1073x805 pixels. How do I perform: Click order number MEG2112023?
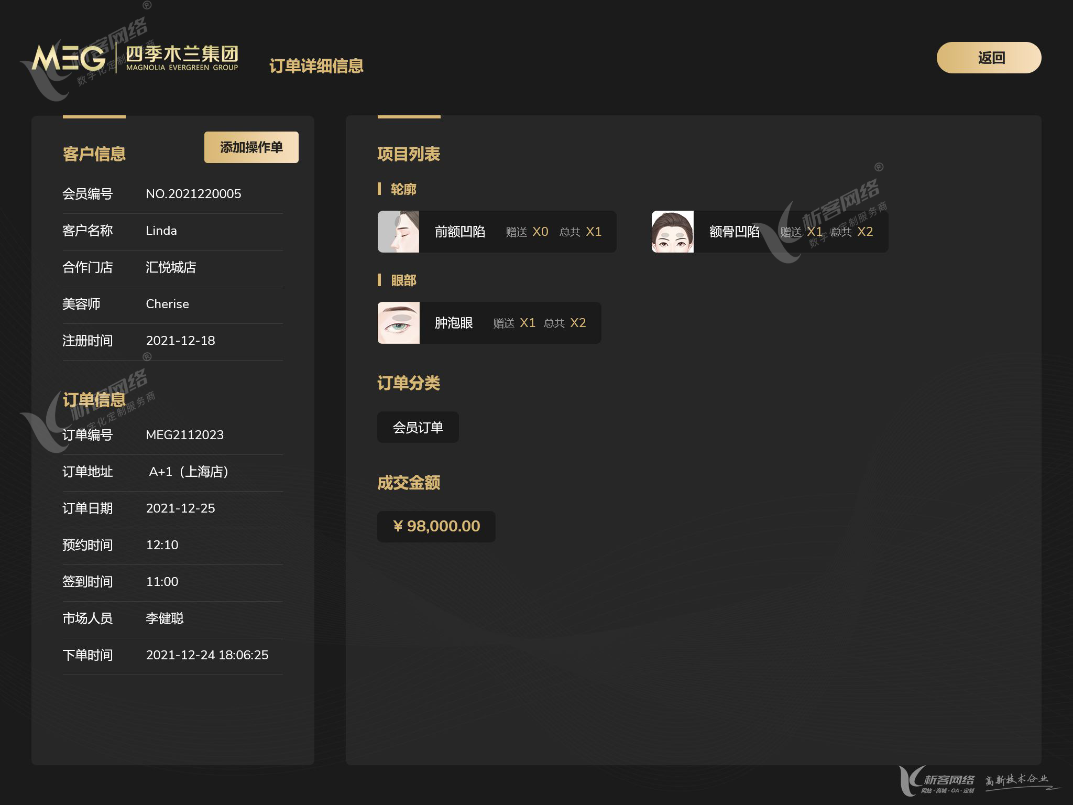pos(184,435)
